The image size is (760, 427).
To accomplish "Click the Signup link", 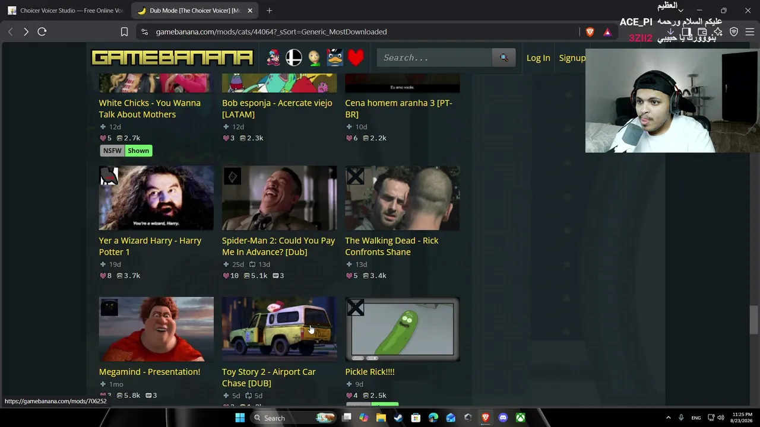I will point(572,58).
